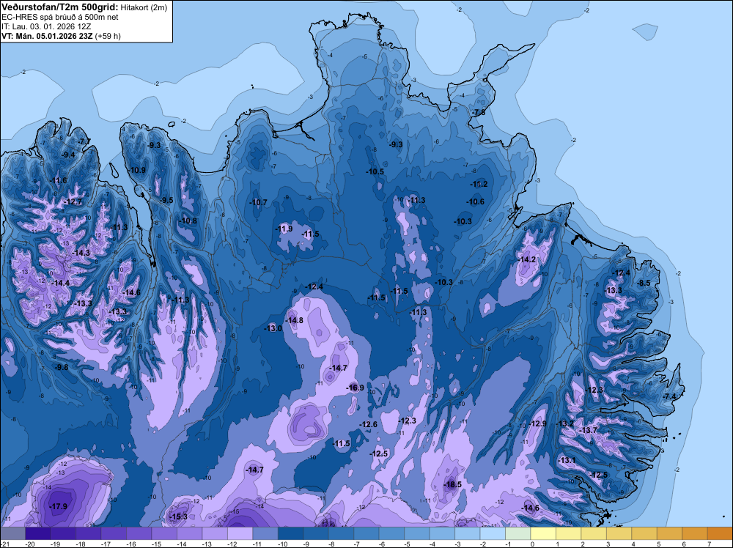This screenshot has width=733, height=548.
Task: Select the -18.5 temperature value
Action: pos(452,484)
